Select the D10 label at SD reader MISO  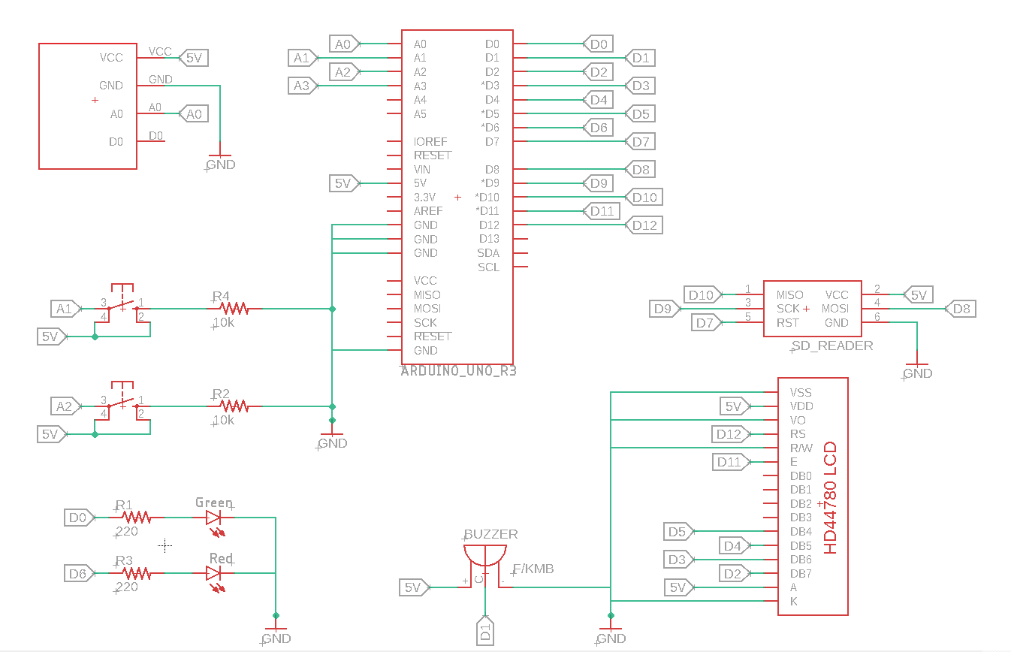702,295
